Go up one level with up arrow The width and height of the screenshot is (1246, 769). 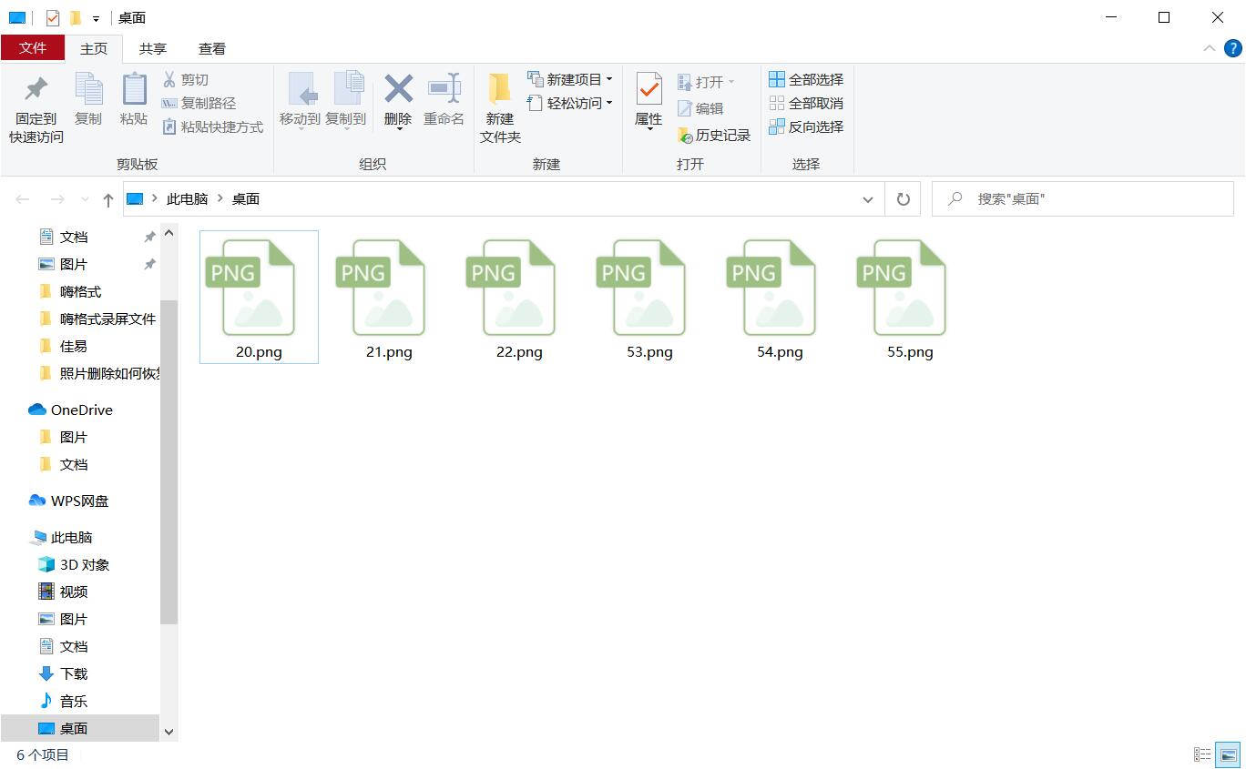107,199
